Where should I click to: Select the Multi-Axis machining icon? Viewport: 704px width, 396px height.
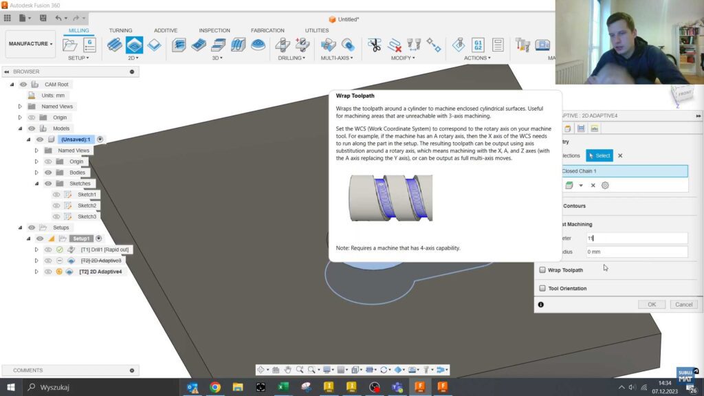tap(329, 44)
